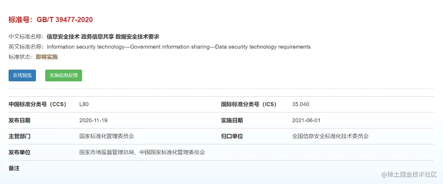Click 国家标准化管理委员会 in the 主管部门 row

click(x=107, y=136)
